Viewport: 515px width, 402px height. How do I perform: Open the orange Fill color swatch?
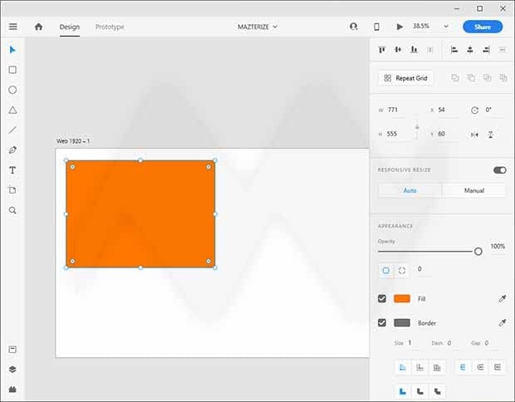(x=402, y=298)
